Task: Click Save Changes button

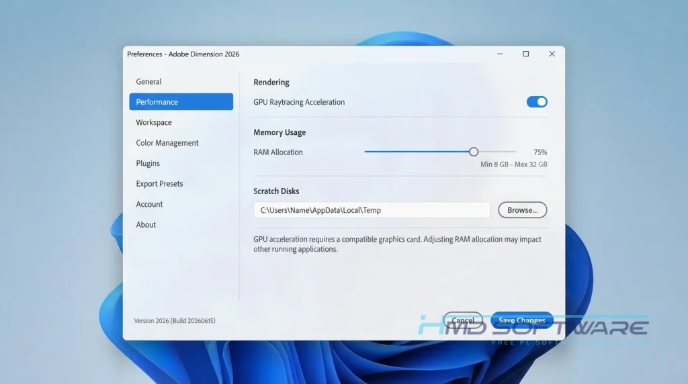Action: [x=521, y=320]
